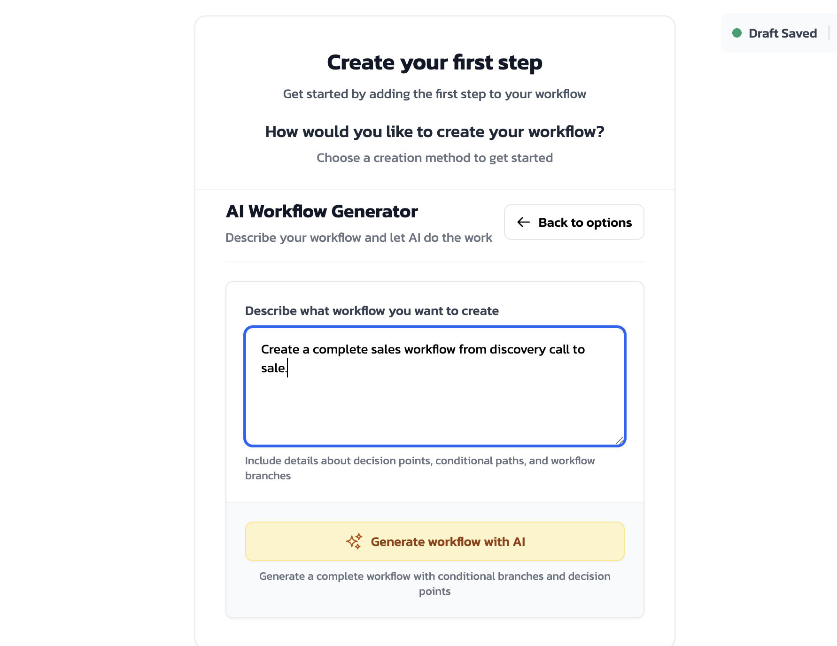Click the Describe what workflow you want label
This screenshot has height=646, width=837.
372,310
